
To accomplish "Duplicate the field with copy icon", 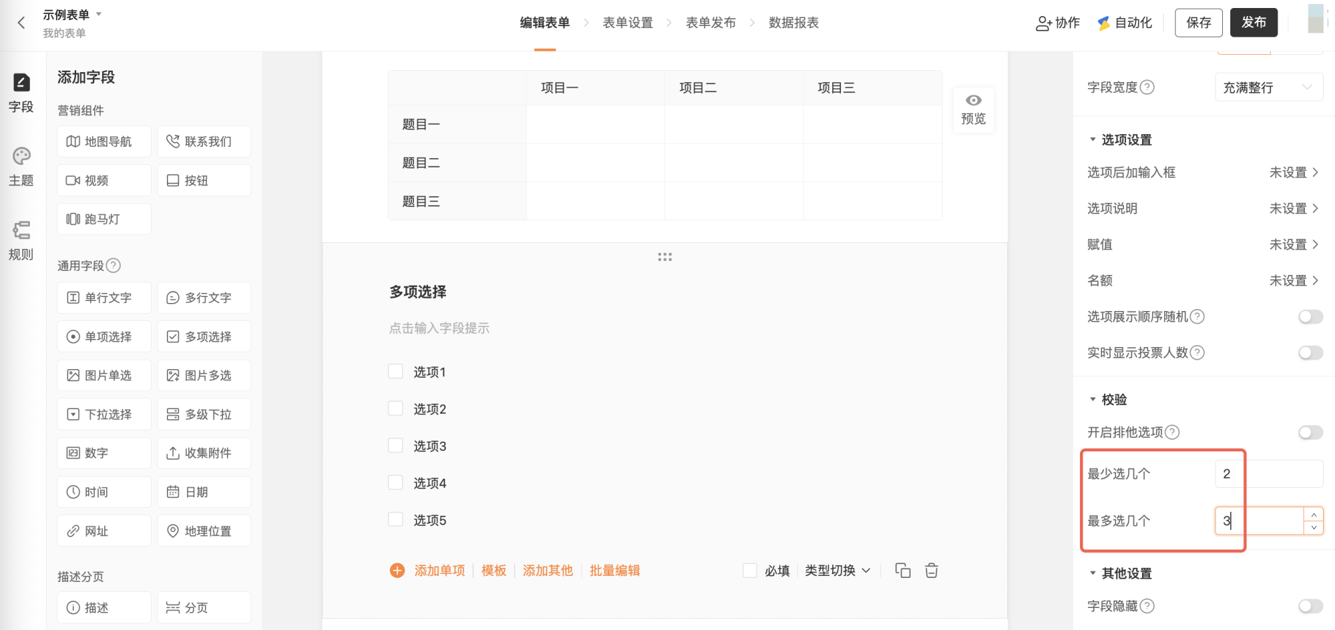I will (902, 571).
